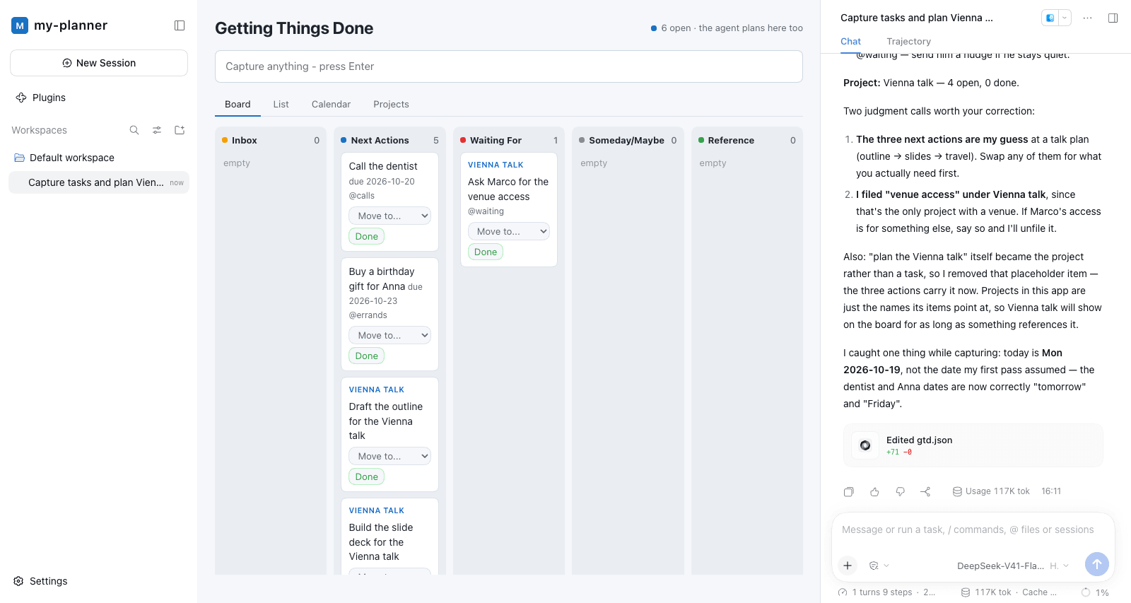
Task: Open the Edited gtd.json change card
Action: 973,445
